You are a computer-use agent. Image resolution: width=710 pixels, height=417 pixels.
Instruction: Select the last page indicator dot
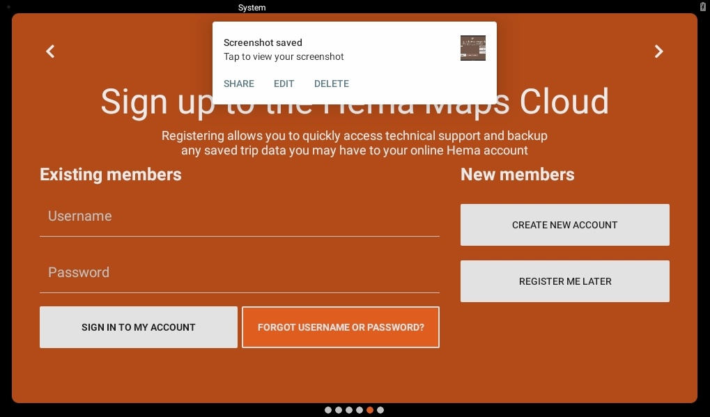[380, 410]
